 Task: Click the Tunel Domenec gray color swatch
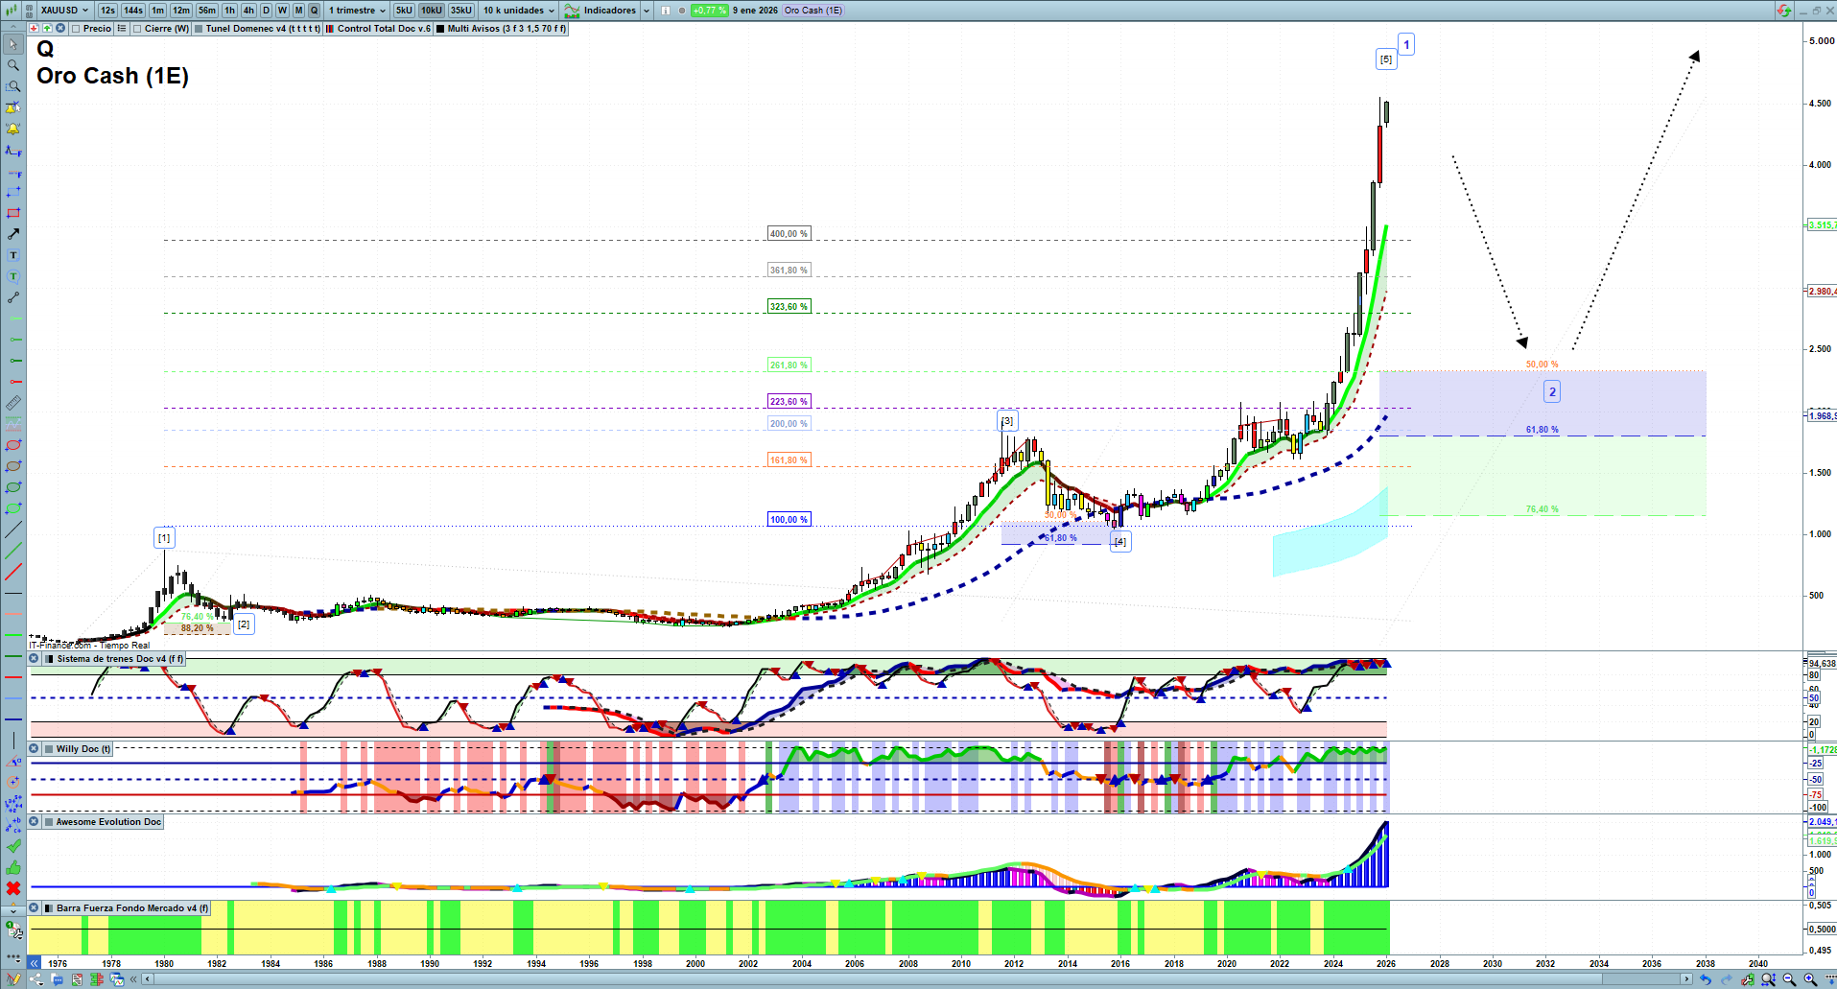point(199,29)
